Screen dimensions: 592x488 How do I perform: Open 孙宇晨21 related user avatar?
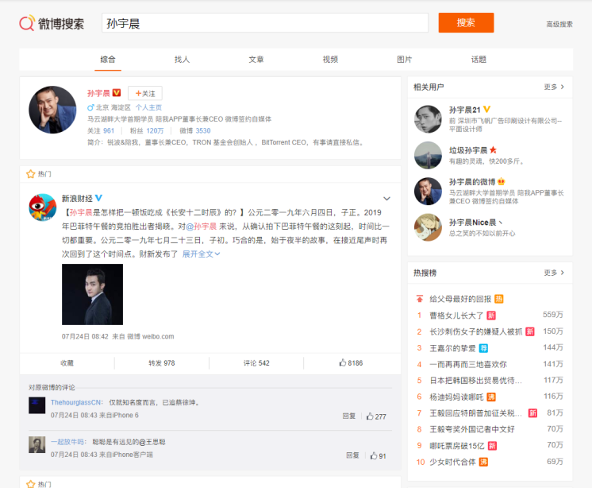pyautogui.click(x=428, y=119)
